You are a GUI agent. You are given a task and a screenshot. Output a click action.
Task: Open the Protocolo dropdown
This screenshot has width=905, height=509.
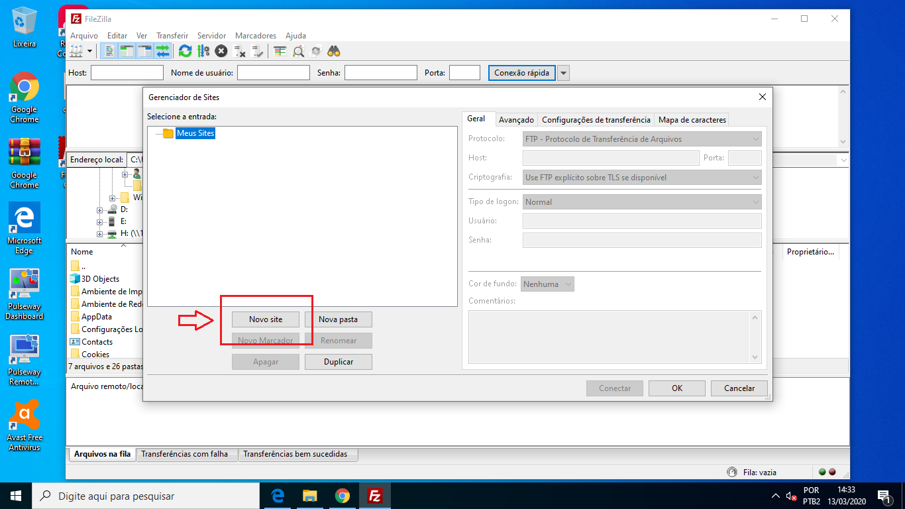click(x=642, y=139)
